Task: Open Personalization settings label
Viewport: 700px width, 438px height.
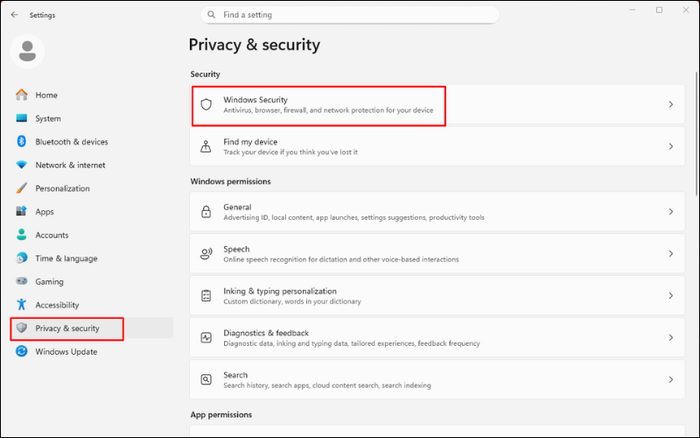Action: point(62,188)
